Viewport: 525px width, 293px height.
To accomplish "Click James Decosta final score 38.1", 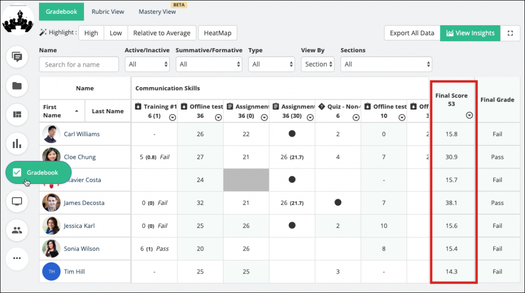I will coord(451,203).
